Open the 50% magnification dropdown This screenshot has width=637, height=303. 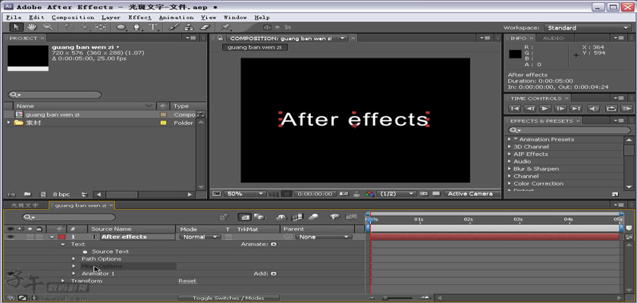244,194
